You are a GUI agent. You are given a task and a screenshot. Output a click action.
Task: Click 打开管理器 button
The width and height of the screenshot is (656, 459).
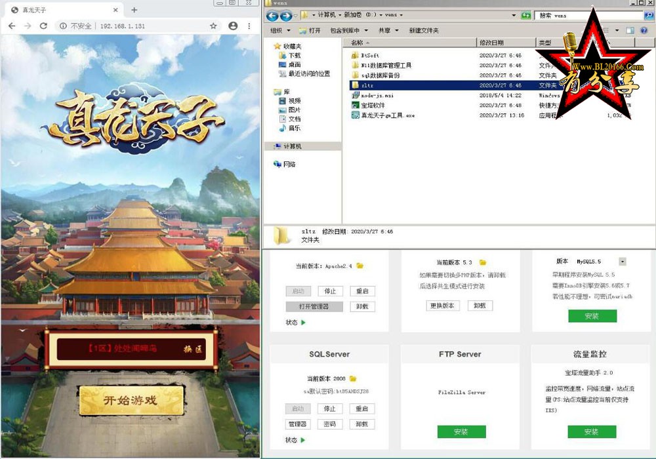pos(314,306)
